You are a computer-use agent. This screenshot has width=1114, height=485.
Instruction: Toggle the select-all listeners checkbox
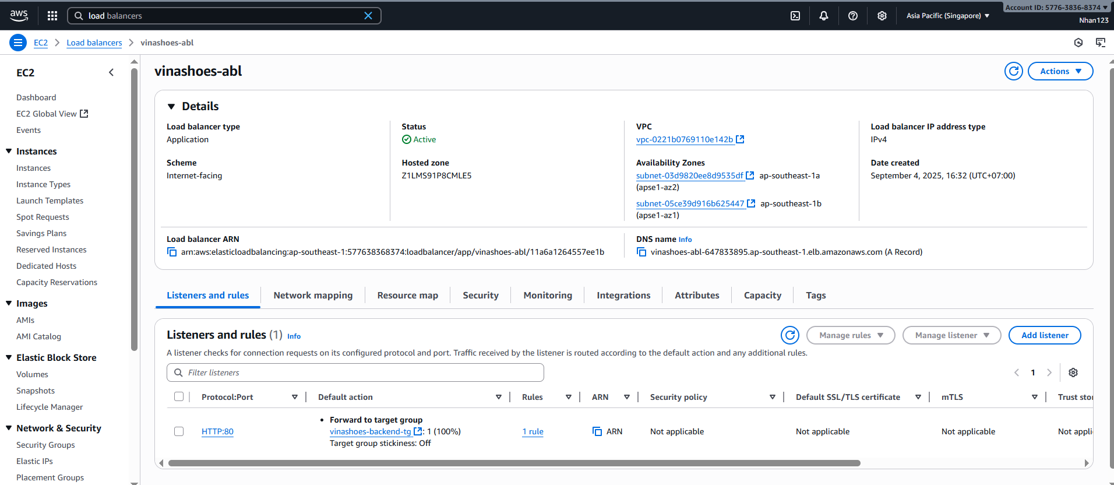point(179,397)
